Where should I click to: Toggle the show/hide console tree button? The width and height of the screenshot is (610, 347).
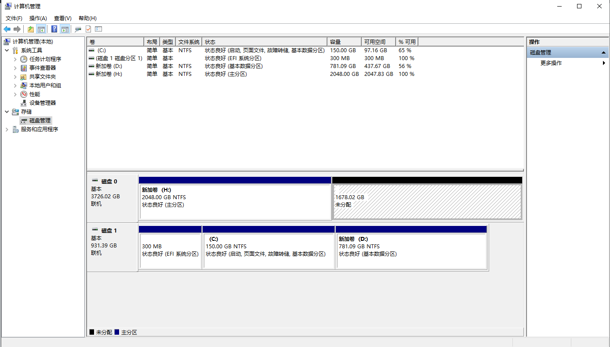point(41,29)
